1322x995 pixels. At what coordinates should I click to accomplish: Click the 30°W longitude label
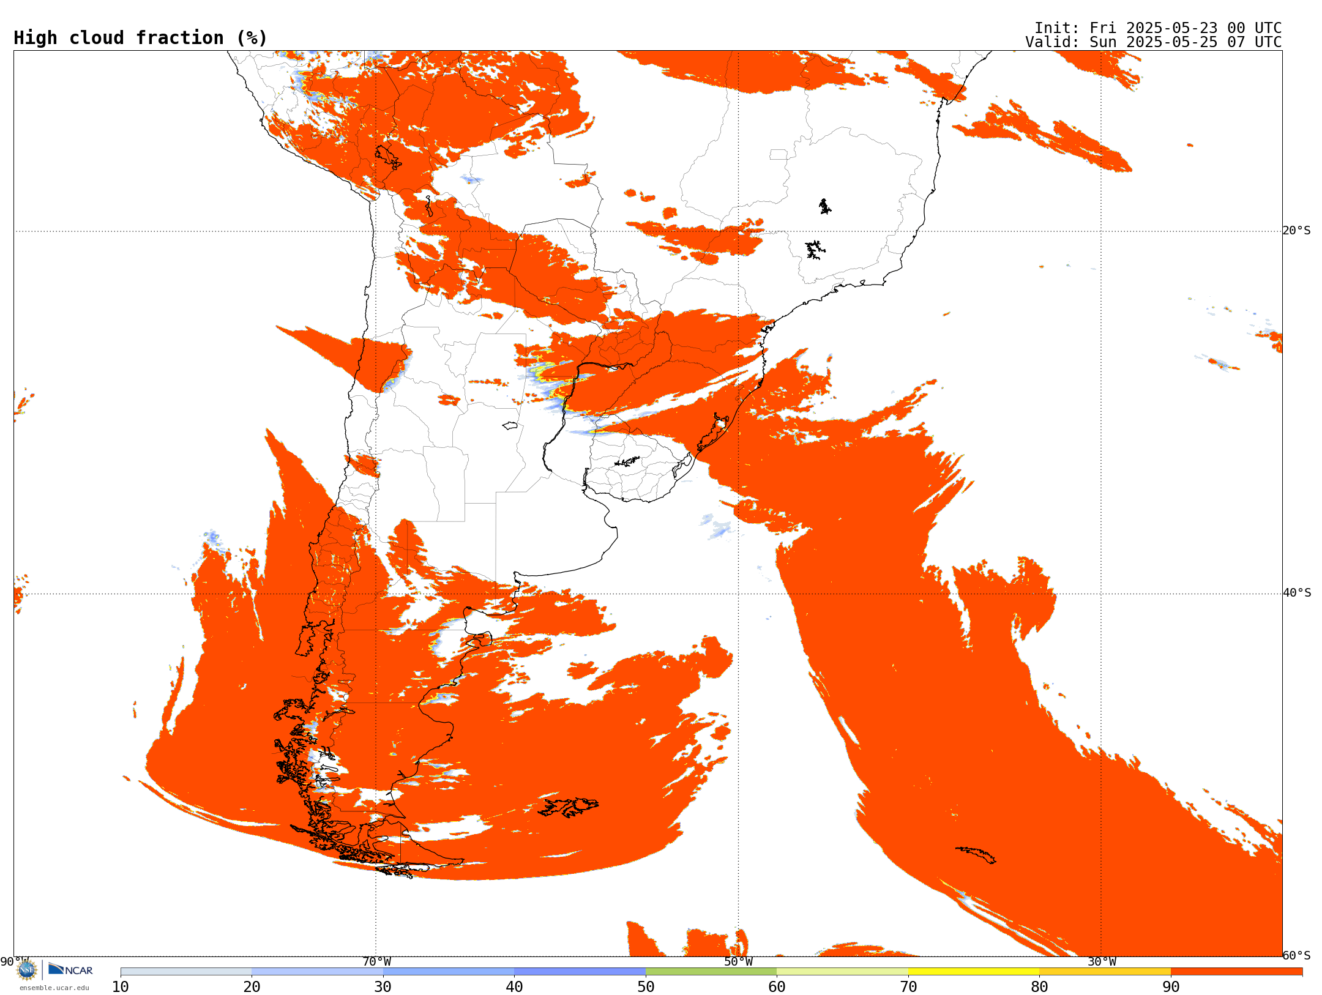pos(1102,962)
